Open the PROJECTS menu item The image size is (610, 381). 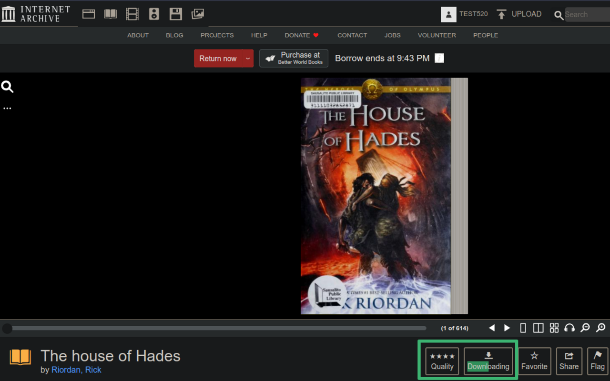point(217,35)
